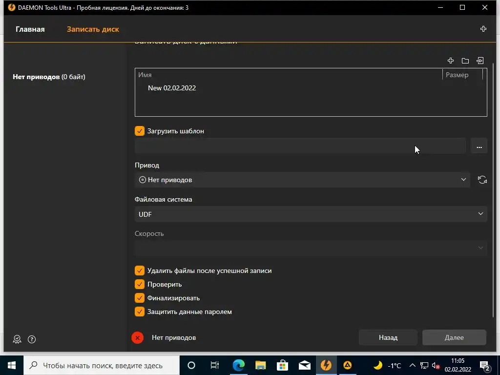Toggle Удалить файлы после успешной записи
Image resolution: width=500 pixels, height=375 pixels.
[139, 271]
